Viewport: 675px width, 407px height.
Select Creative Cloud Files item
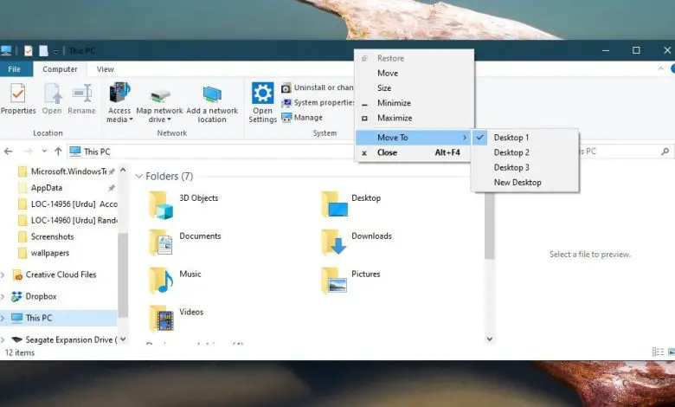point(55,275)
